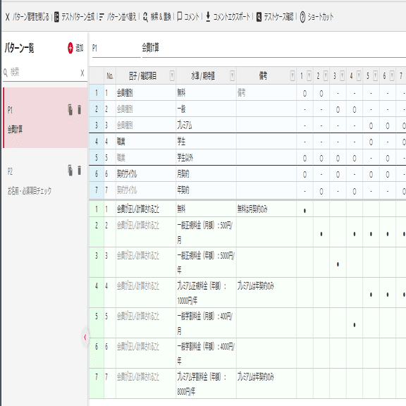Open the 備考 column filter dropdown
The width and height of the screenshot is (406, 406).
pos(293,76)
